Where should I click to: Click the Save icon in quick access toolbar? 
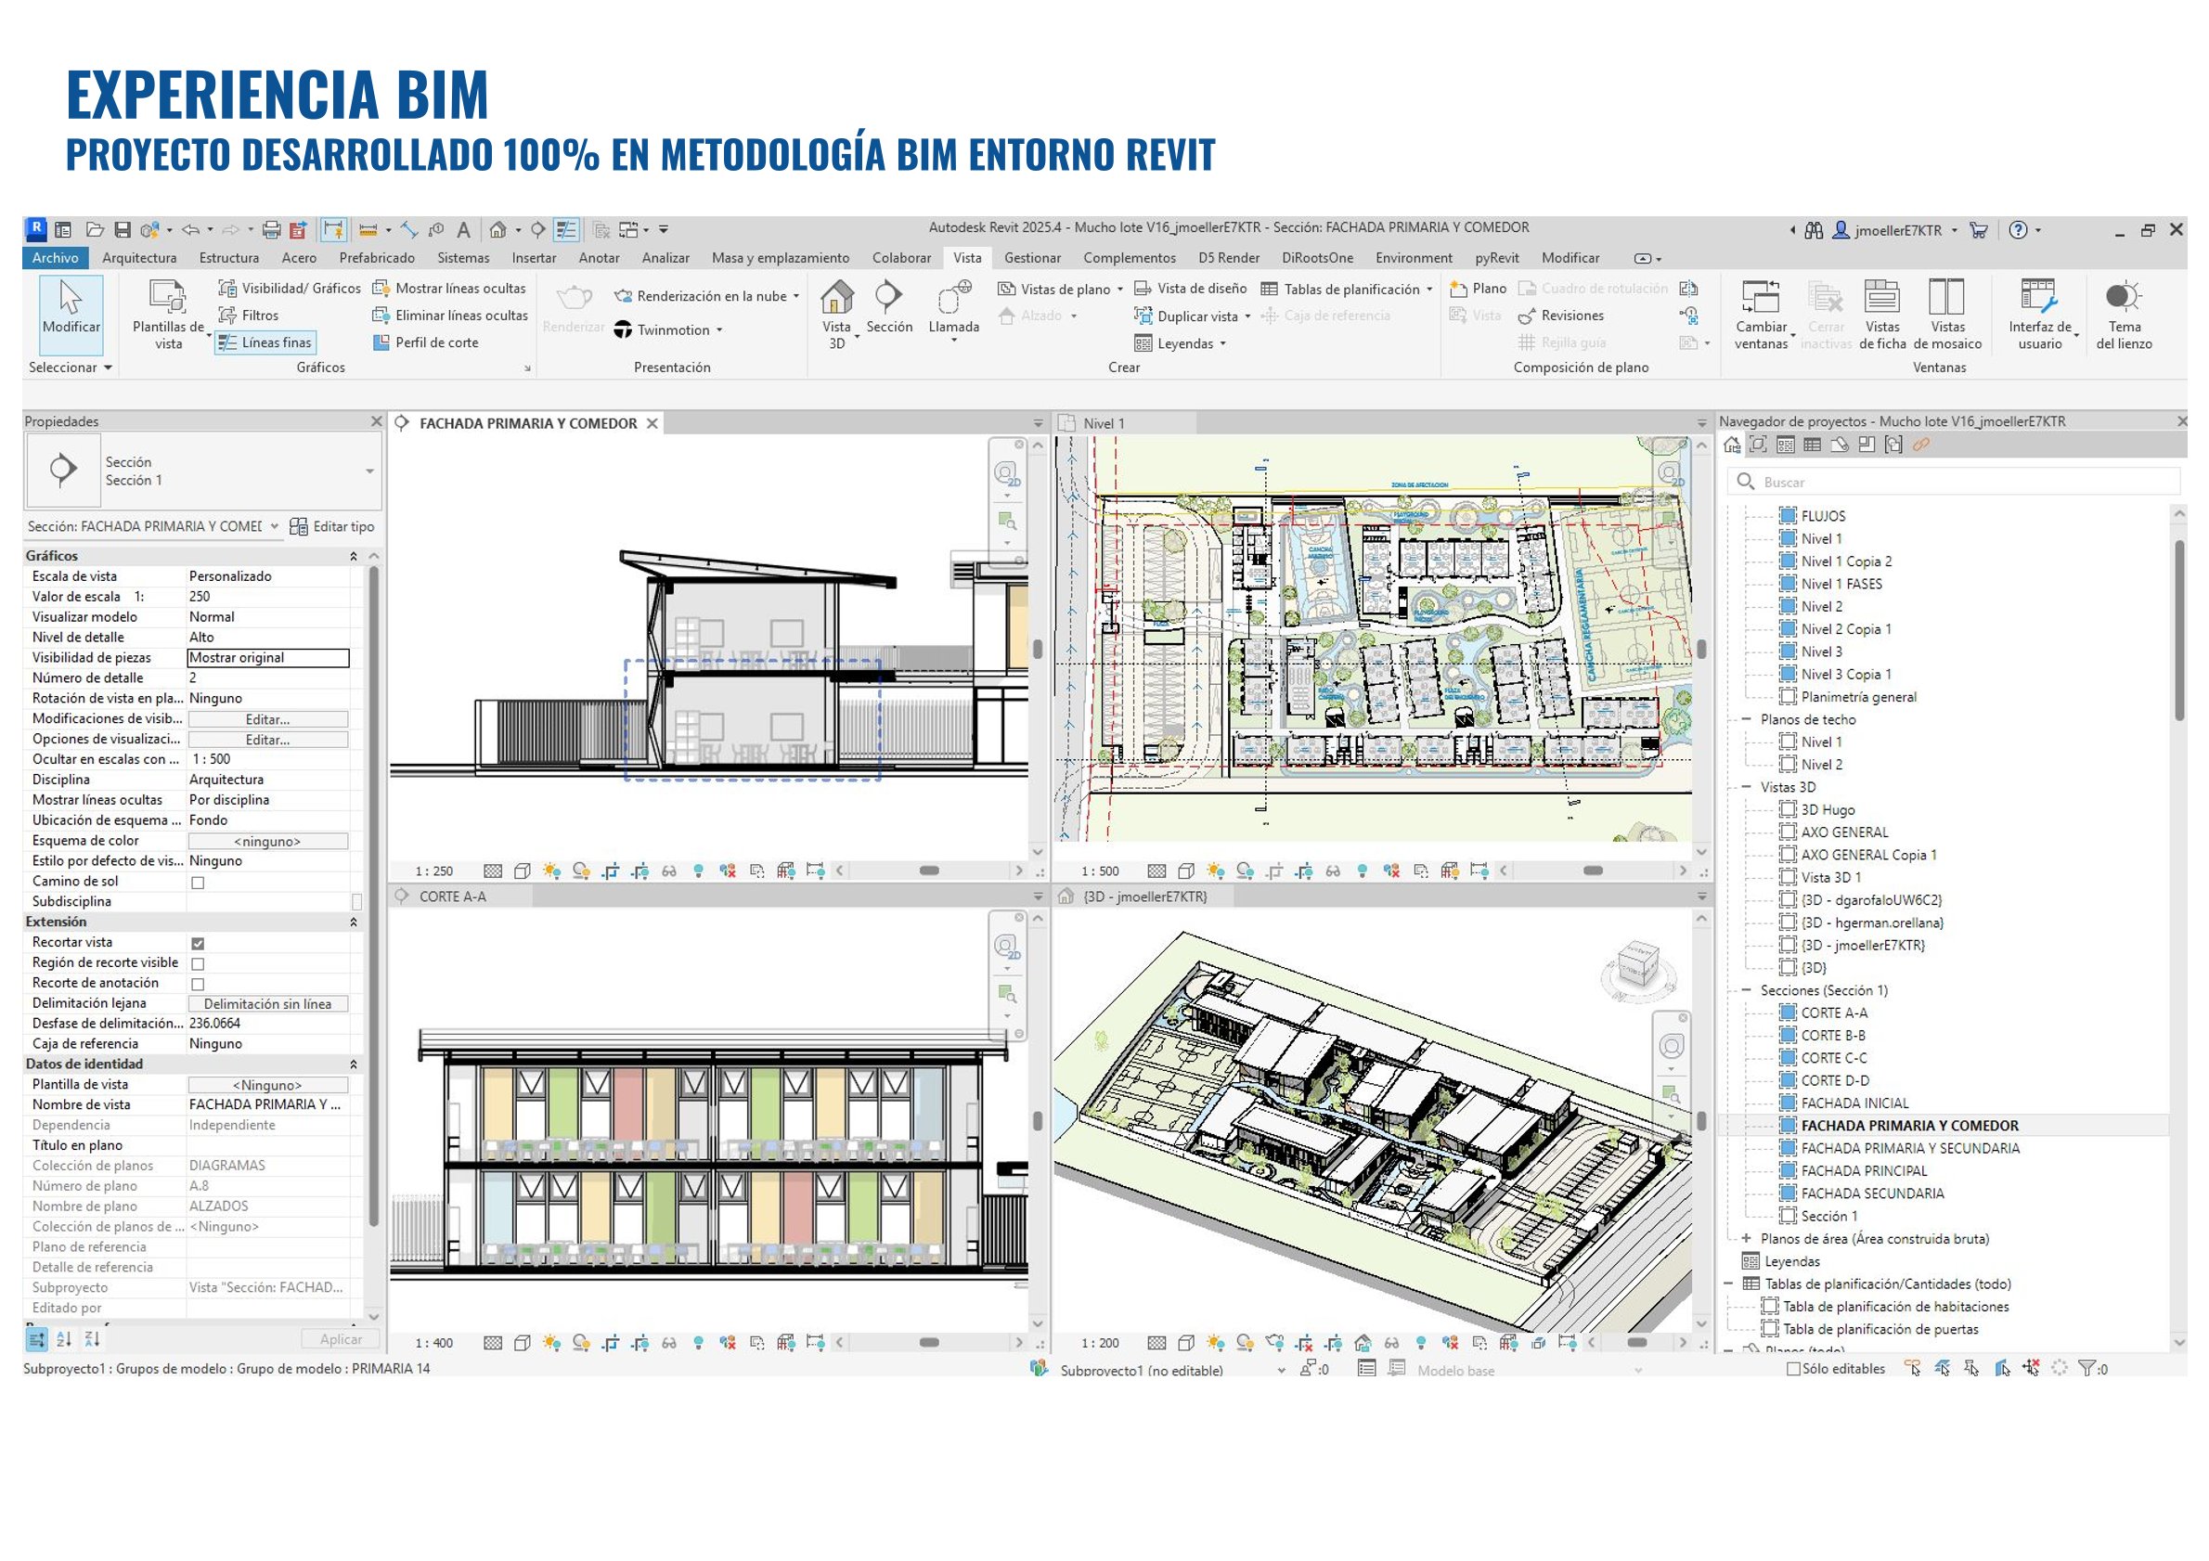123,230
